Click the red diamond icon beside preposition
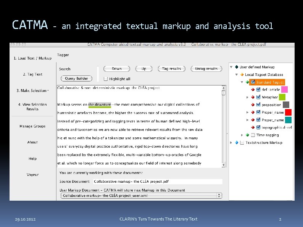303x227 pixels. tap(253, 105)
